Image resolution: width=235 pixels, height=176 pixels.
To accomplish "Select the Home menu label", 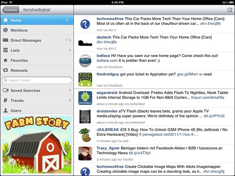I will click(16, 20).
